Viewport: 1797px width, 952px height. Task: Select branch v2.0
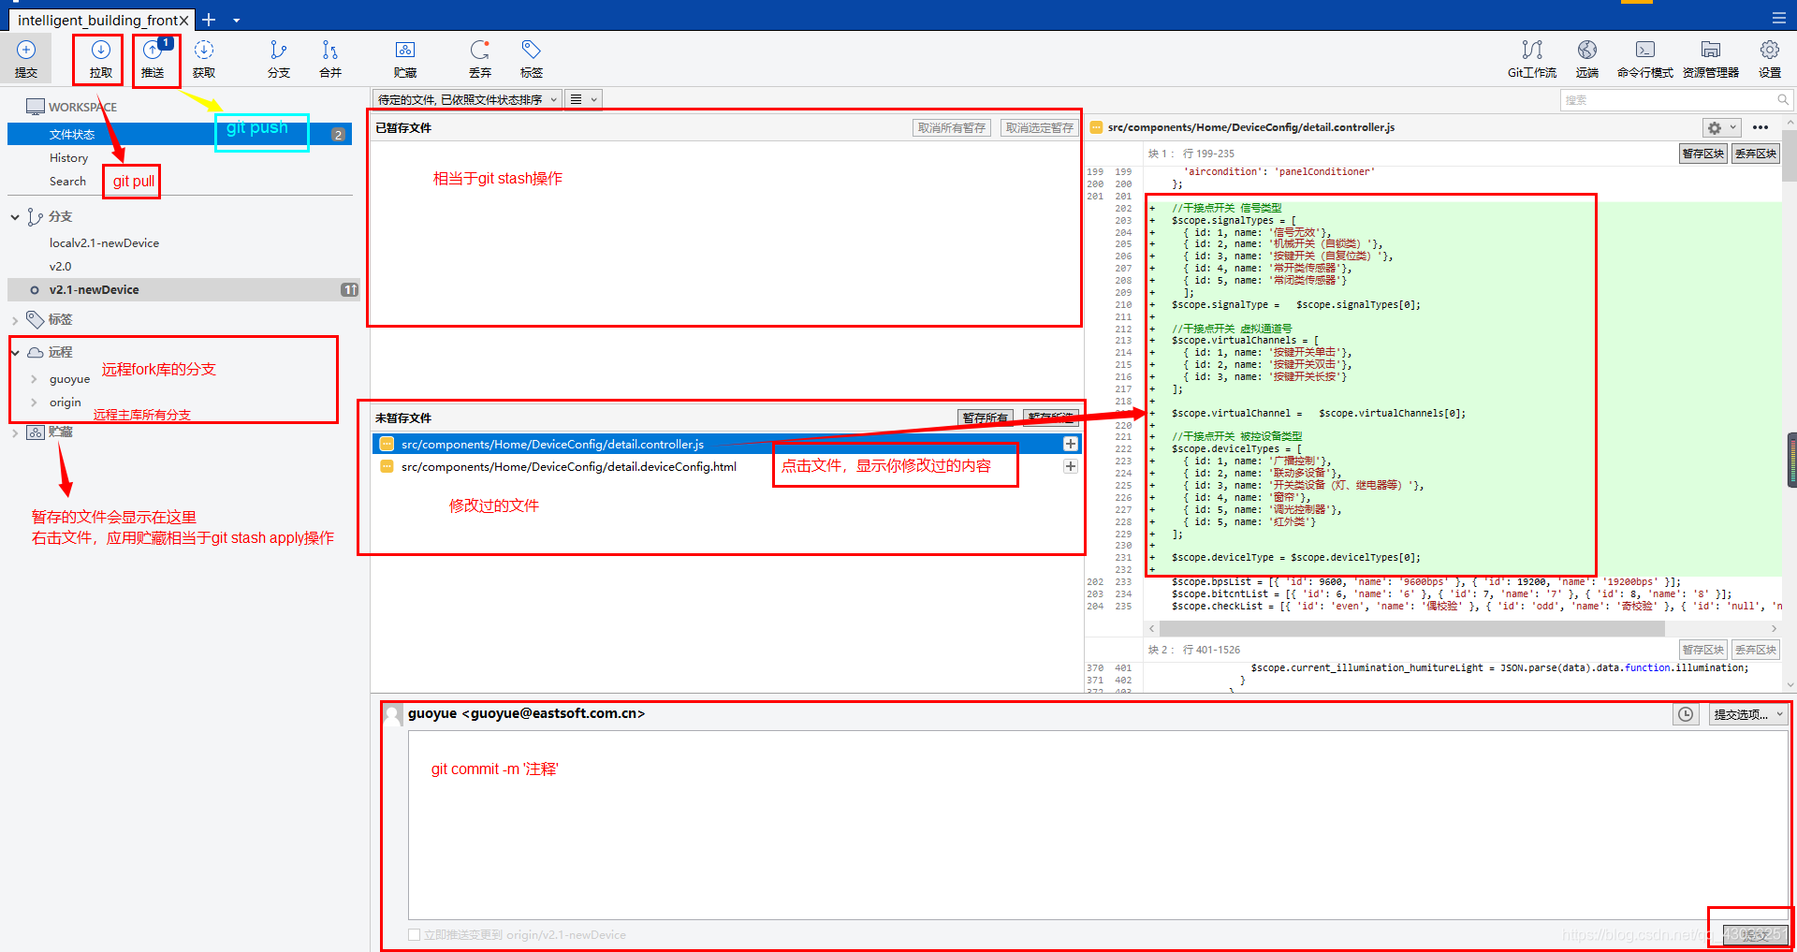click(60, 267)
